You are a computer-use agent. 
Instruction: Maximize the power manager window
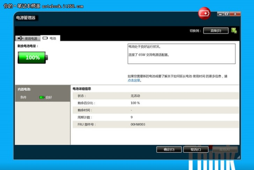click(226, 14)
